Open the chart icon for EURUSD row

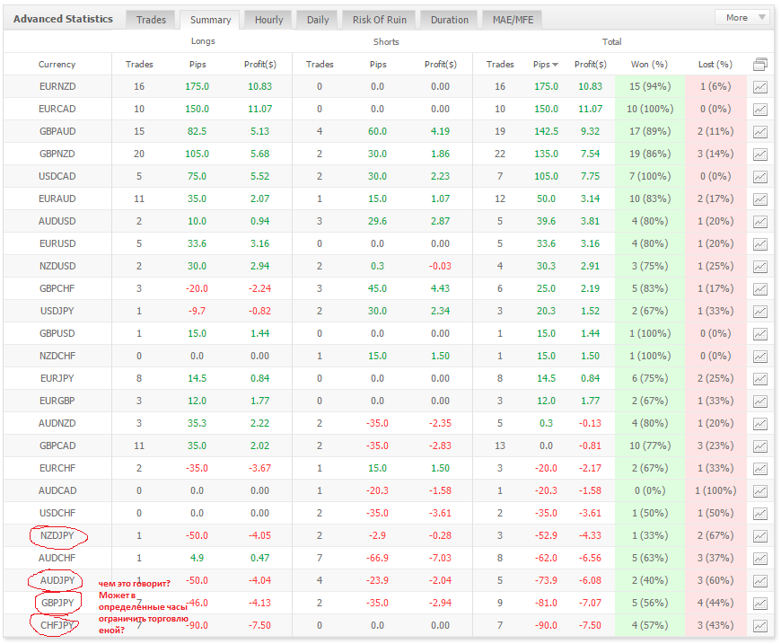759,243
